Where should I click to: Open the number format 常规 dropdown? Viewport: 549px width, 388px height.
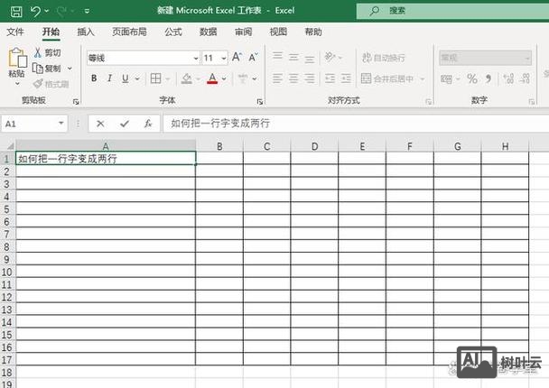tap(485, 58)
